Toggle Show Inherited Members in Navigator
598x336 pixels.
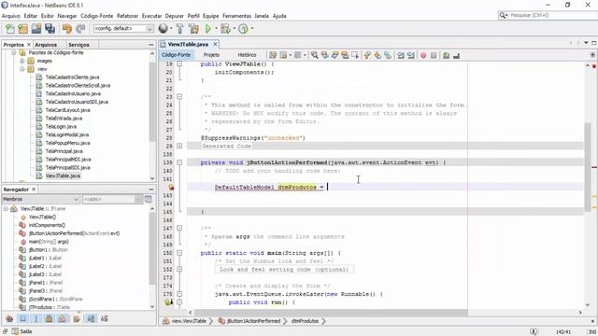tap(9, 318)
